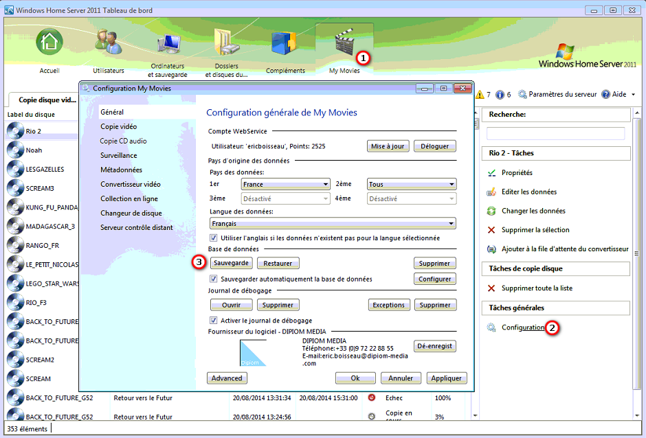The image size is (646, 438).
Task: Toggle use English if data missing checkbox
Action: pyautogui.click(x=214, y=238)
